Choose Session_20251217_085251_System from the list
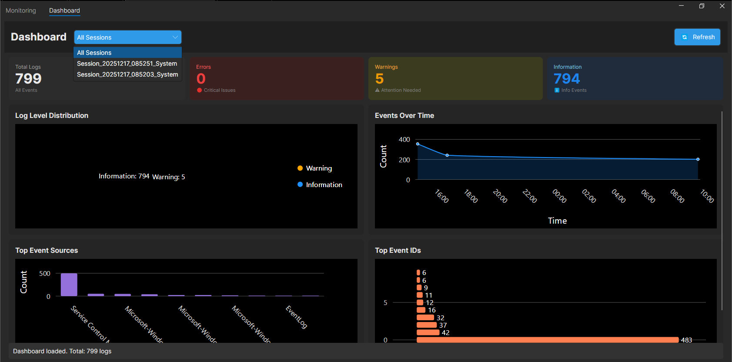Viewport: 732px width, 362px height. click(128, 64)
